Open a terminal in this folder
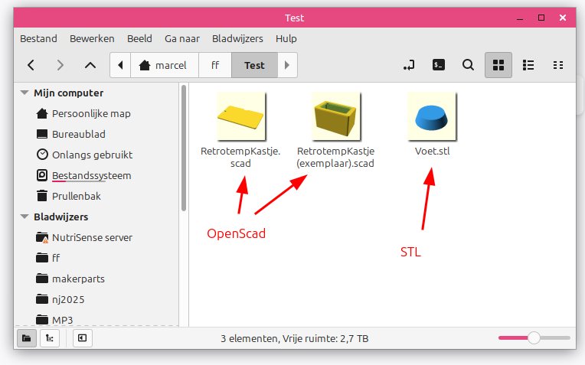The width and height of the screenshot is (585, 365). 439,66
